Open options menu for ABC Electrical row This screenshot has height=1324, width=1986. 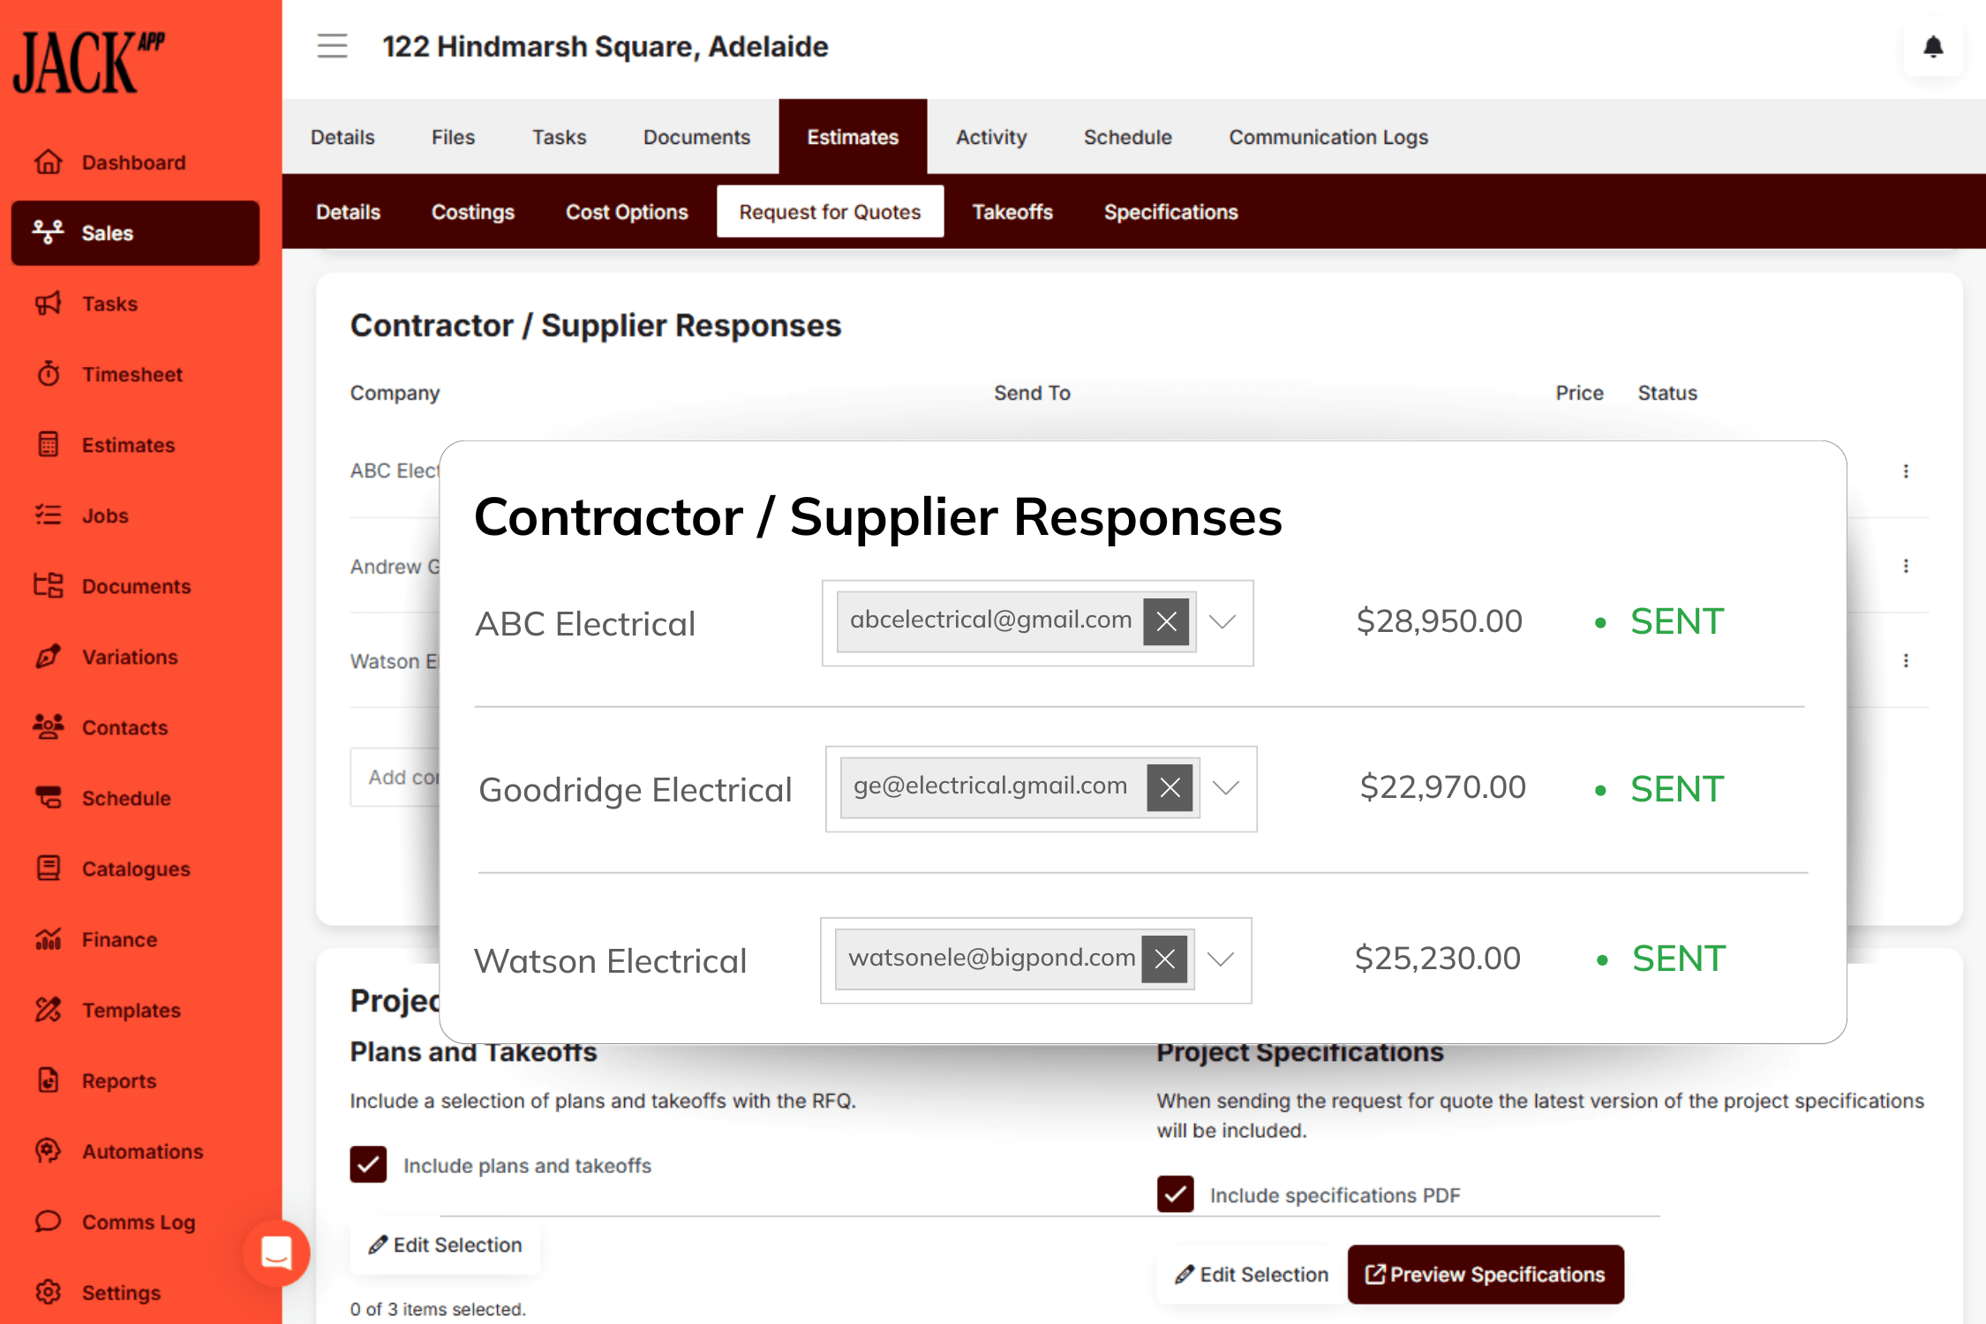point(1906,471)
